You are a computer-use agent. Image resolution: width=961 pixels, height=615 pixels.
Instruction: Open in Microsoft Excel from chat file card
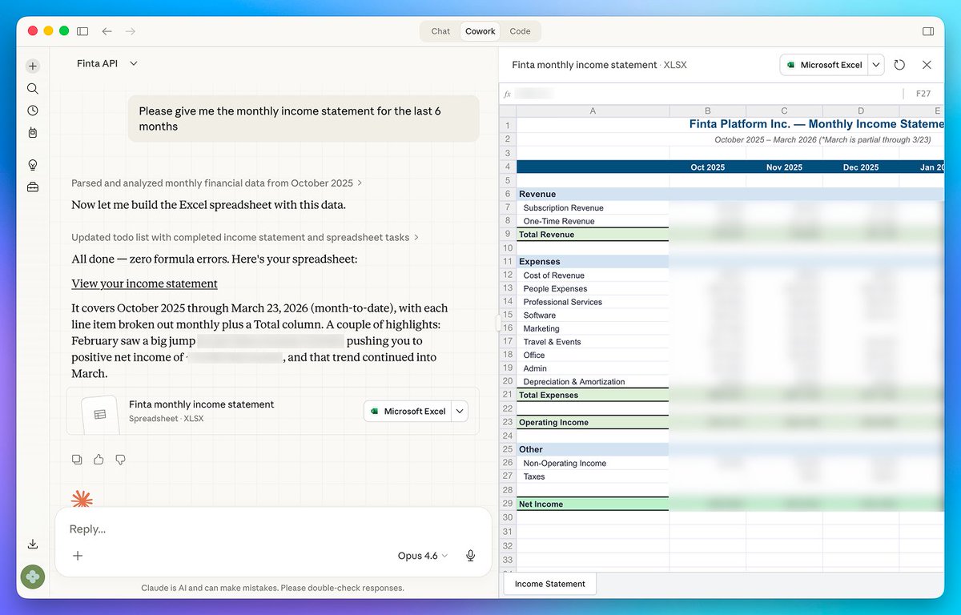tap(408, 411)
